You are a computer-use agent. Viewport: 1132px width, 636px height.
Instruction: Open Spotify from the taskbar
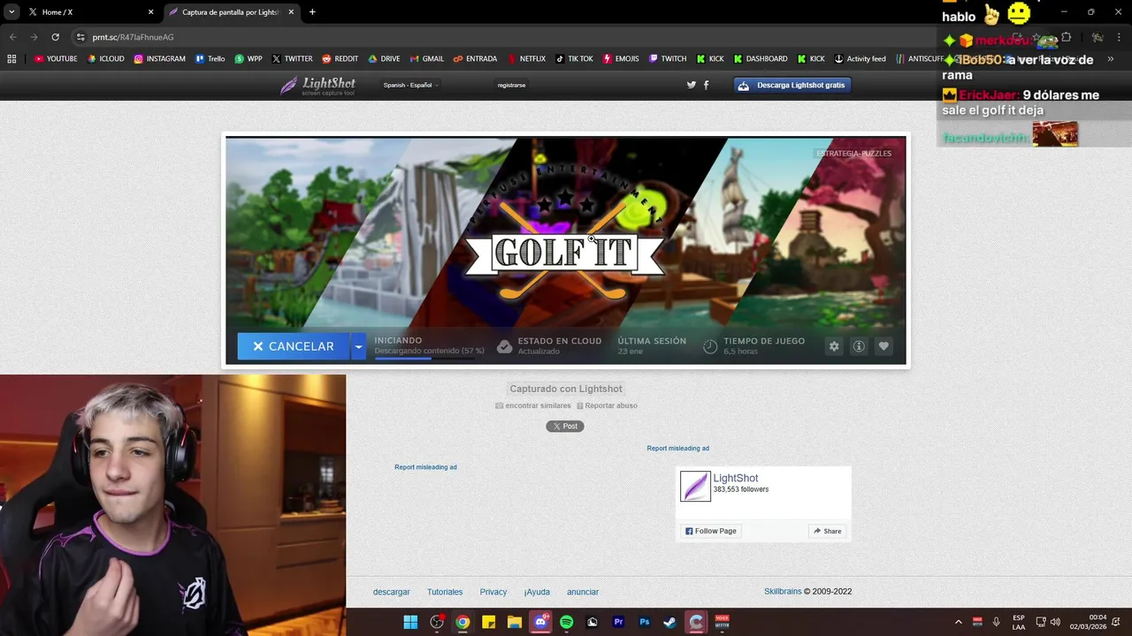566,622
